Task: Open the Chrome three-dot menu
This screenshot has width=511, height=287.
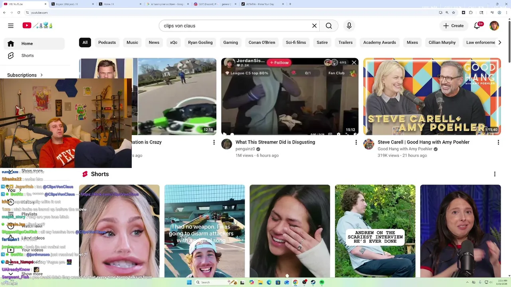Action: click(507, 13)
